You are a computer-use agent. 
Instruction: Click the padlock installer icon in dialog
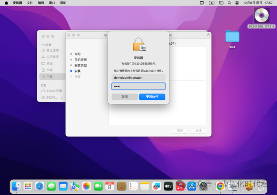pyautogui.click(x=139, y=44)
